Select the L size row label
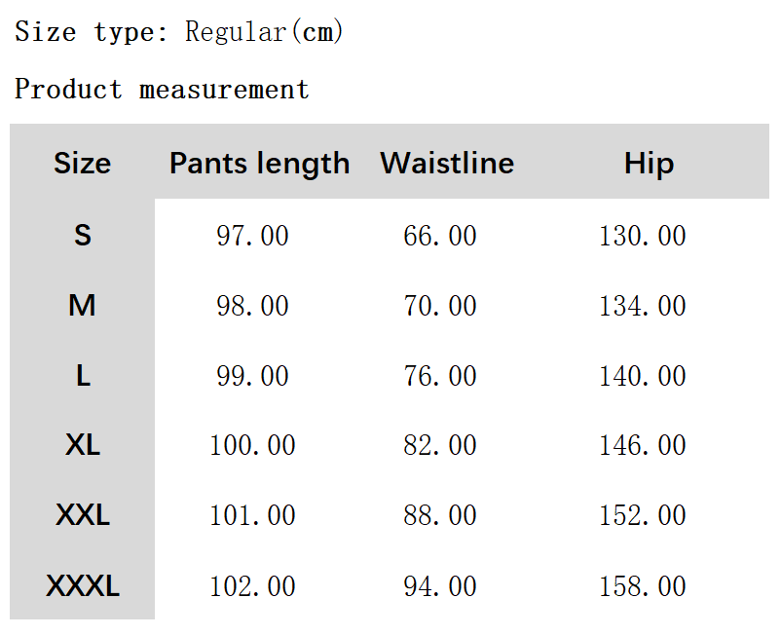This screenshot has width=781, height=636. [x=83, y=376]
